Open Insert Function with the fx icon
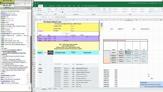Image resolution: width=163 pixels, height=92 pixels. (x=52, y=17)
